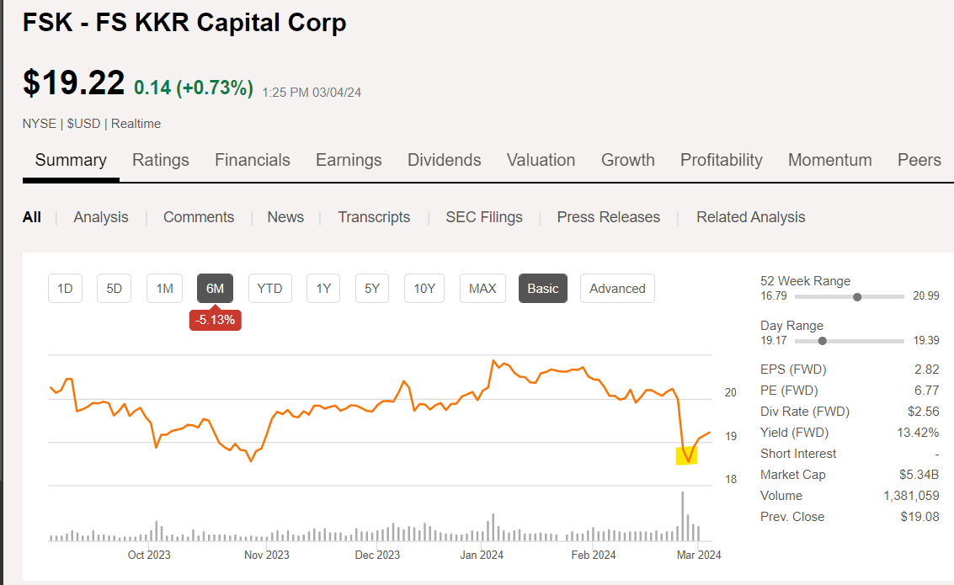Filter feed by SEC Filings

[x=484, y=217]
